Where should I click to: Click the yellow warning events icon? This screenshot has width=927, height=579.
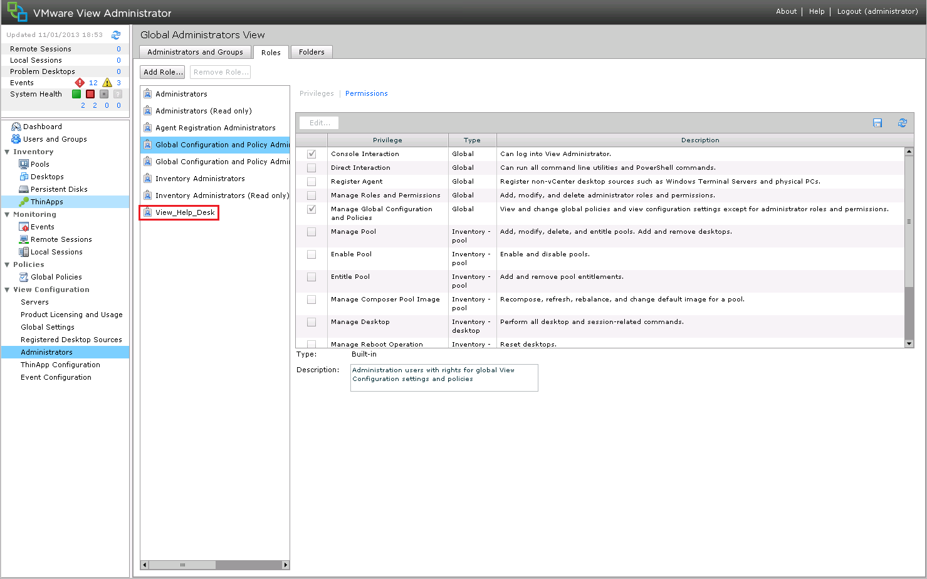click(x=107, y=83)
